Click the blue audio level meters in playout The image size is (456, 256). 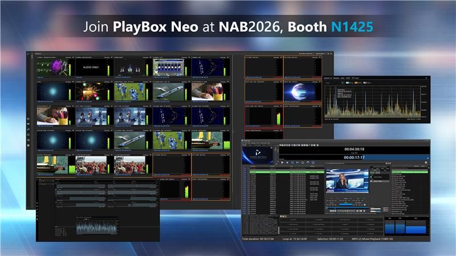pos(406,226)
